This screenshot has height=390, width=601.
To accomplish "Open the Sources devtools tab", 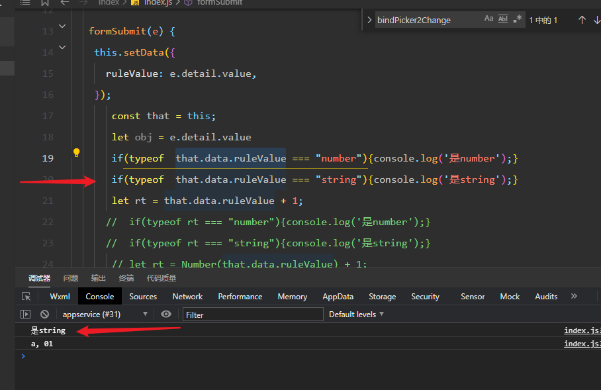I will pos(143,297).
